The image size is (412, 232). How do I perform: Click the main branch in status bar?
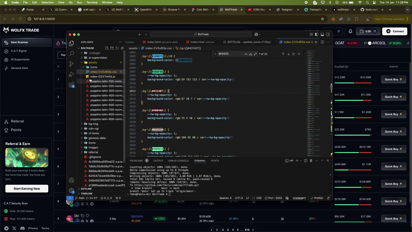[80, 198]
